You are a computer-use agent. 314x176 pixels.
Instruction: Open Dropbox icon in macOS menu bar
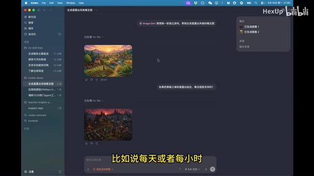[196, 3]
